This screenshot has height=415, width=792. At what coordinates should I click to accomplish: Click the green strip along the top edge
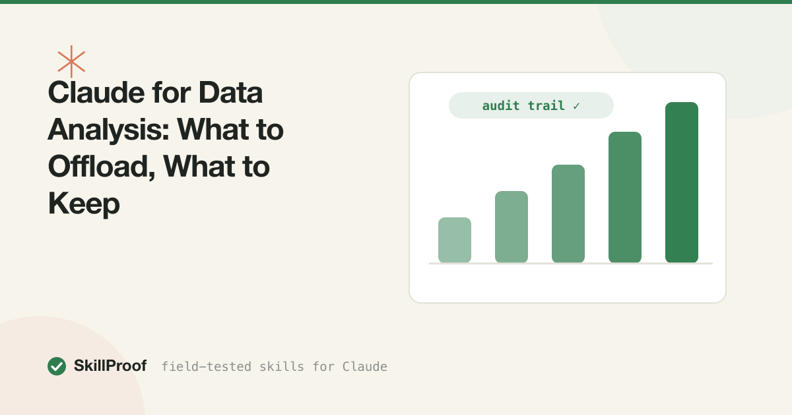tap(396, 2)
